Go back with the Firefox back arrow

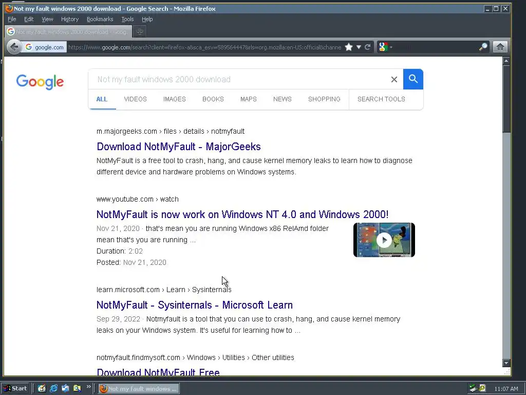[14, 47]
